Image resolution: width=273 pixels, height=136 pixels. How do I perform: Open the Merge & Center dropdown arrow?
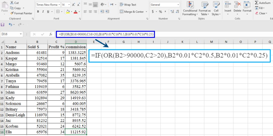tap(146, 12)
